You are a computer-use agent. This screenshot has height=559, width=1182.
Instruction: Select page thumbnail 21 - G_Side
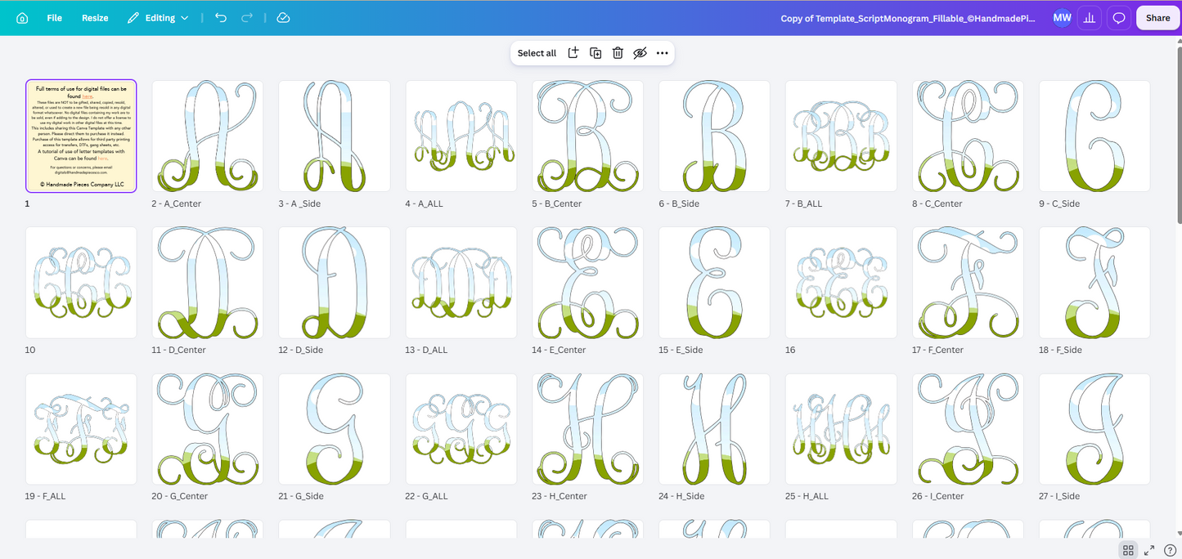[335, 428]
